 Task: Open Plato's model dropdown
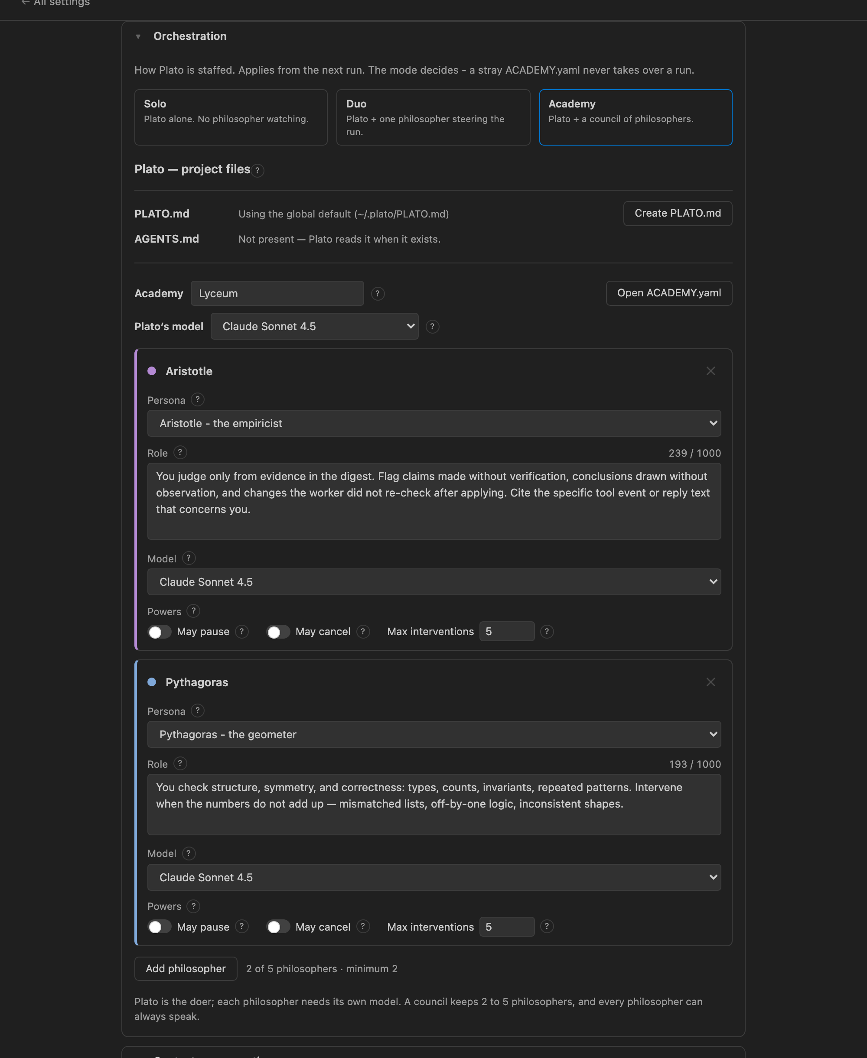click(x=314, y=326)
